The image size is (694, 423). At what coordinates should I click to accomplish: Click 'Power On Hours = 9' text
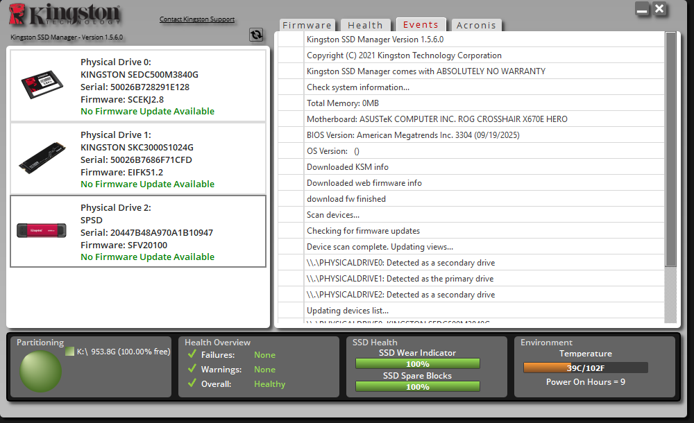point(586,382)
